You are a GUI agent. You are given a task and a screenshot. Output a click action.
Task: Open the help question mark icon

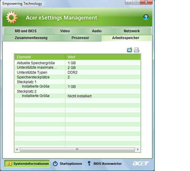[146, 17]
